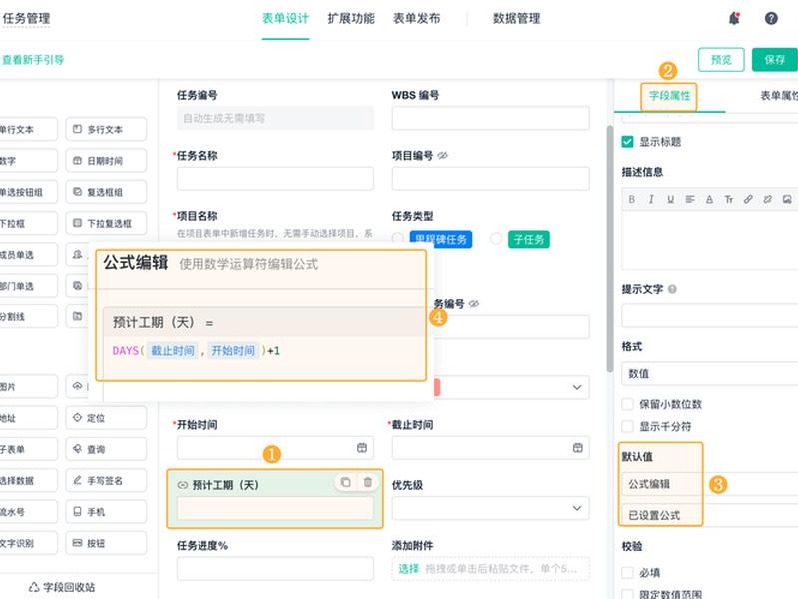798x599 pixels.
Task: Copy the 预计工期（天）field
Action: pyautogui.click(x=345, y=482)
